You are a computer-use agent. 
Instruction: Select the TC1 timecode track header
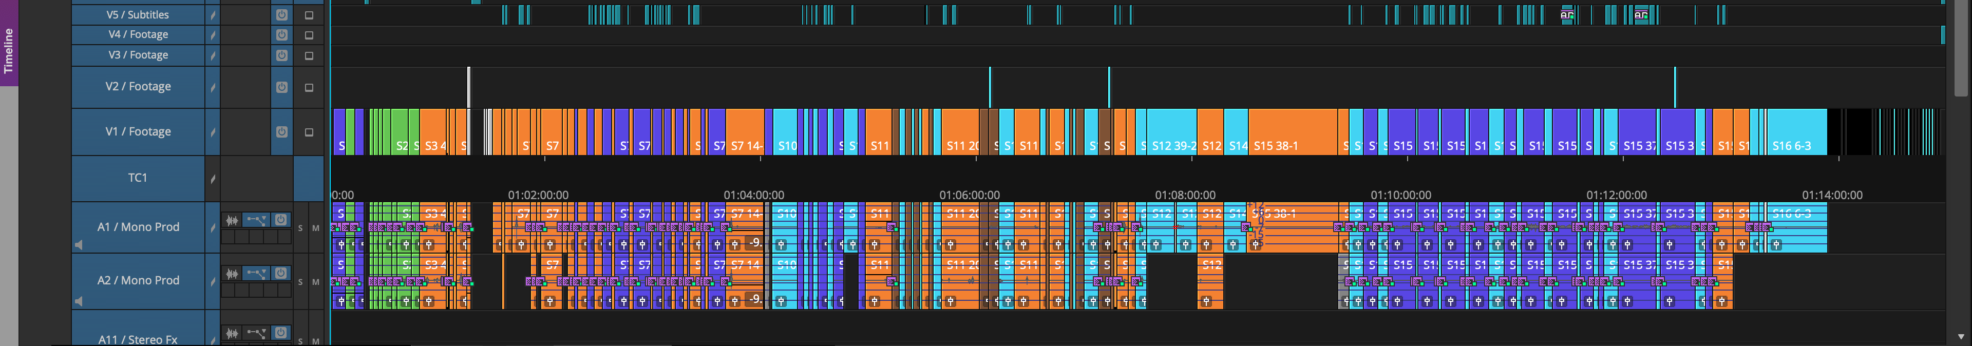pos(138,178)
